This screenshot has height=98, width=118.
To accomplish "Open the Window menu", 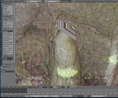I will click(16, 1).
